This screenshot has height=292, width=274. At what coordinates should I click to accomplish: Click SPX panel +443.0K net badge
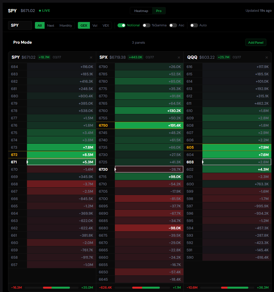pos(136,57)
